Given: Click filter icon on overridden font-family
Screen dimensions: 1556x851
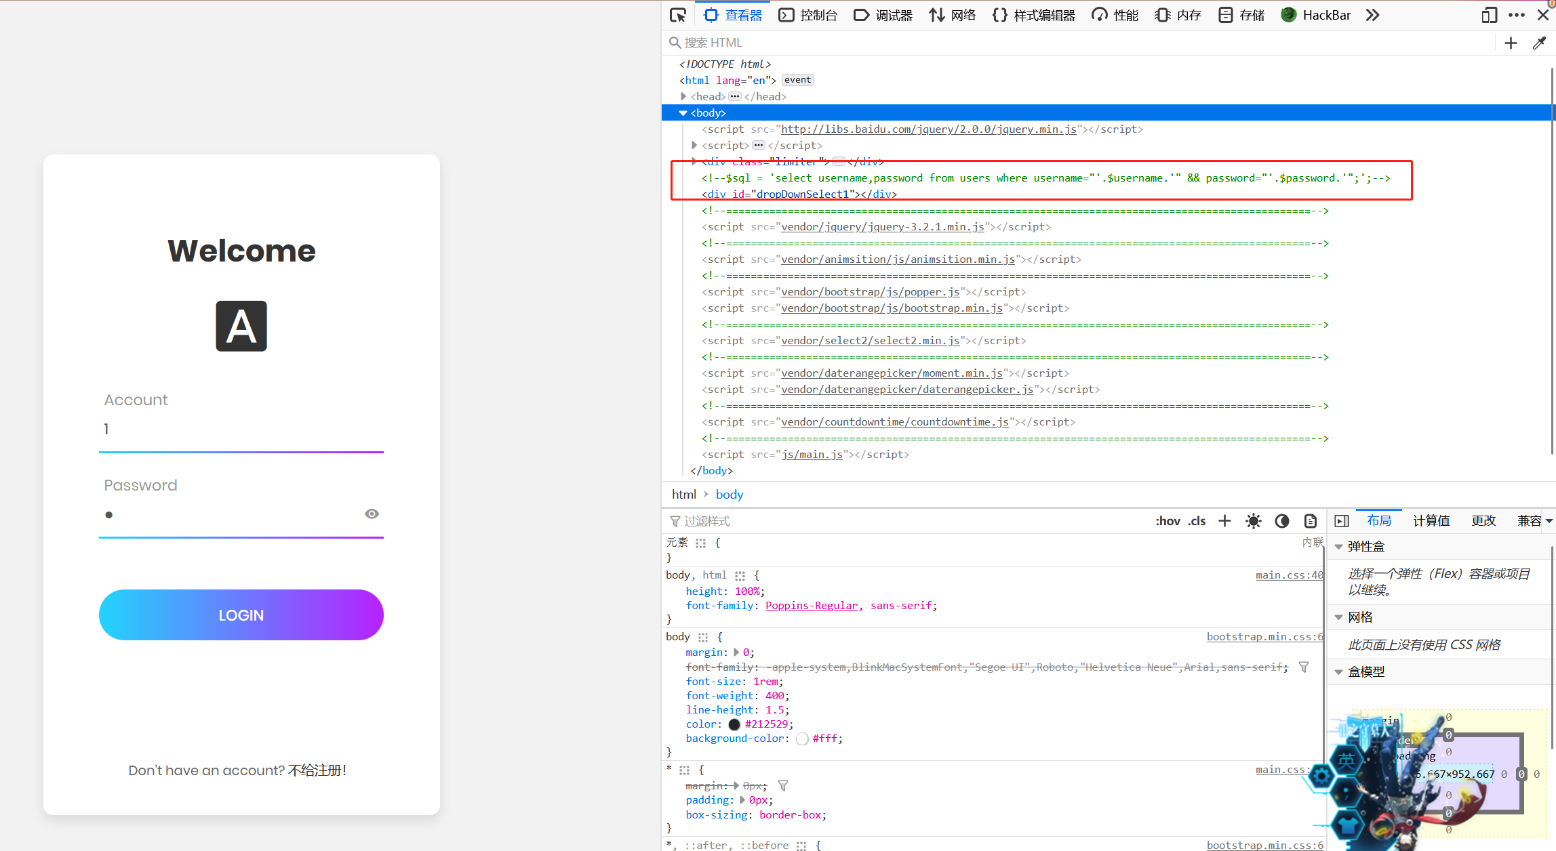Looking at the screenshot, I should pyautogui.click(x=1303, y=667).
